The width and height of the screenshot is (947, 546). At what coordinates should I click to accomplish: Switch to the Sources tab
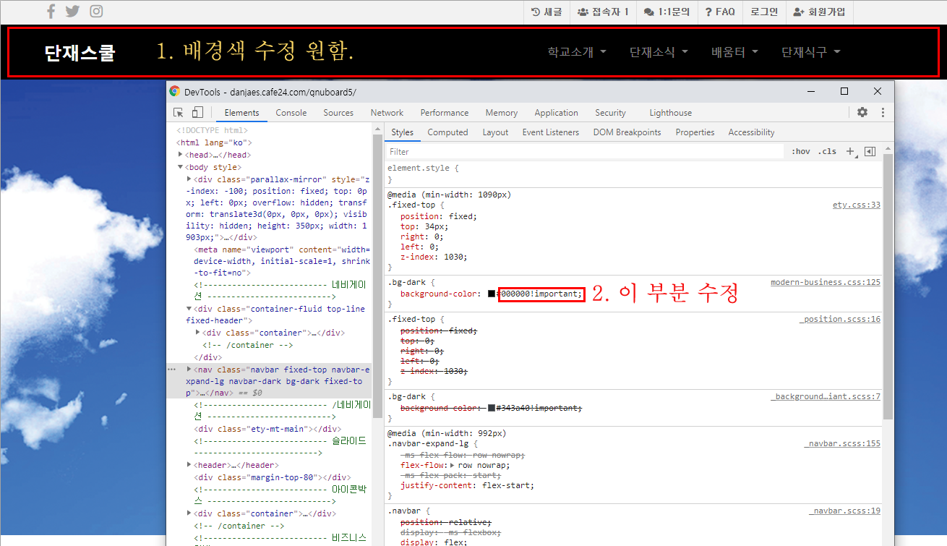click(x=338, y=113)
